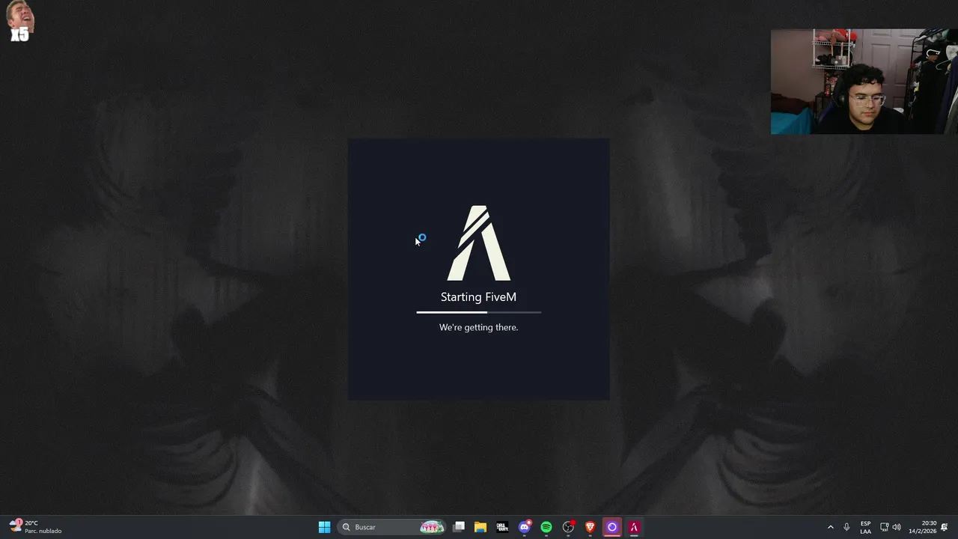Open Spotify from the taskbar
This screenshot has height=539, width=958.
546,527
